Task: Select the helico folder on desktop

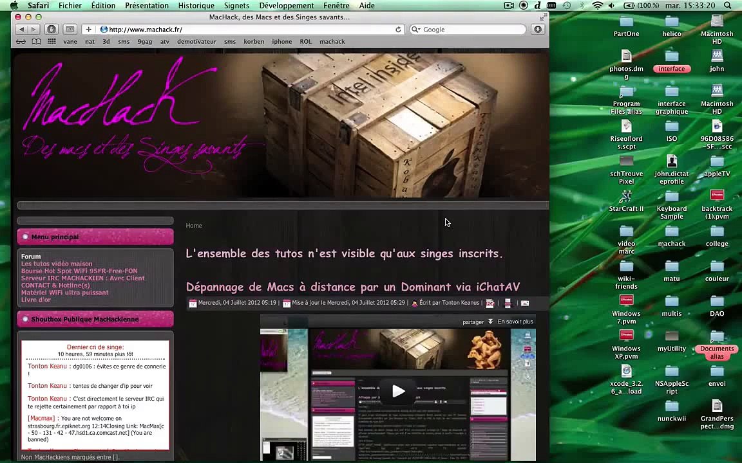Action: click(x=672, y=26)
